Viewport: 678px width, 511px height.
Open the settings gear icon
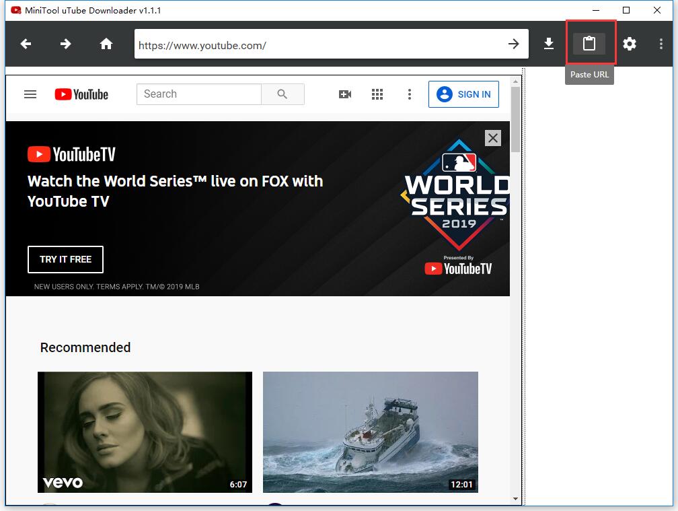[629, 44]
